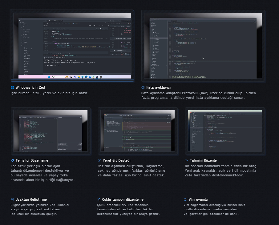Click the paragraph starting 'Zed artık yerleşik olarak'

click(43, 173)
